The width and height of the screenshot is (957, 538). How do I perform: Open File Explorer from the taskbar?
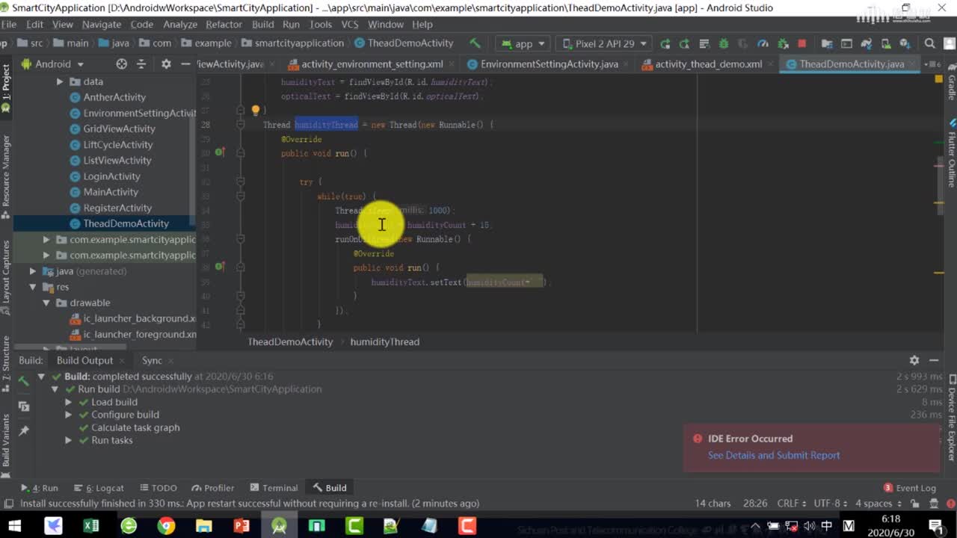click(203, 525)
